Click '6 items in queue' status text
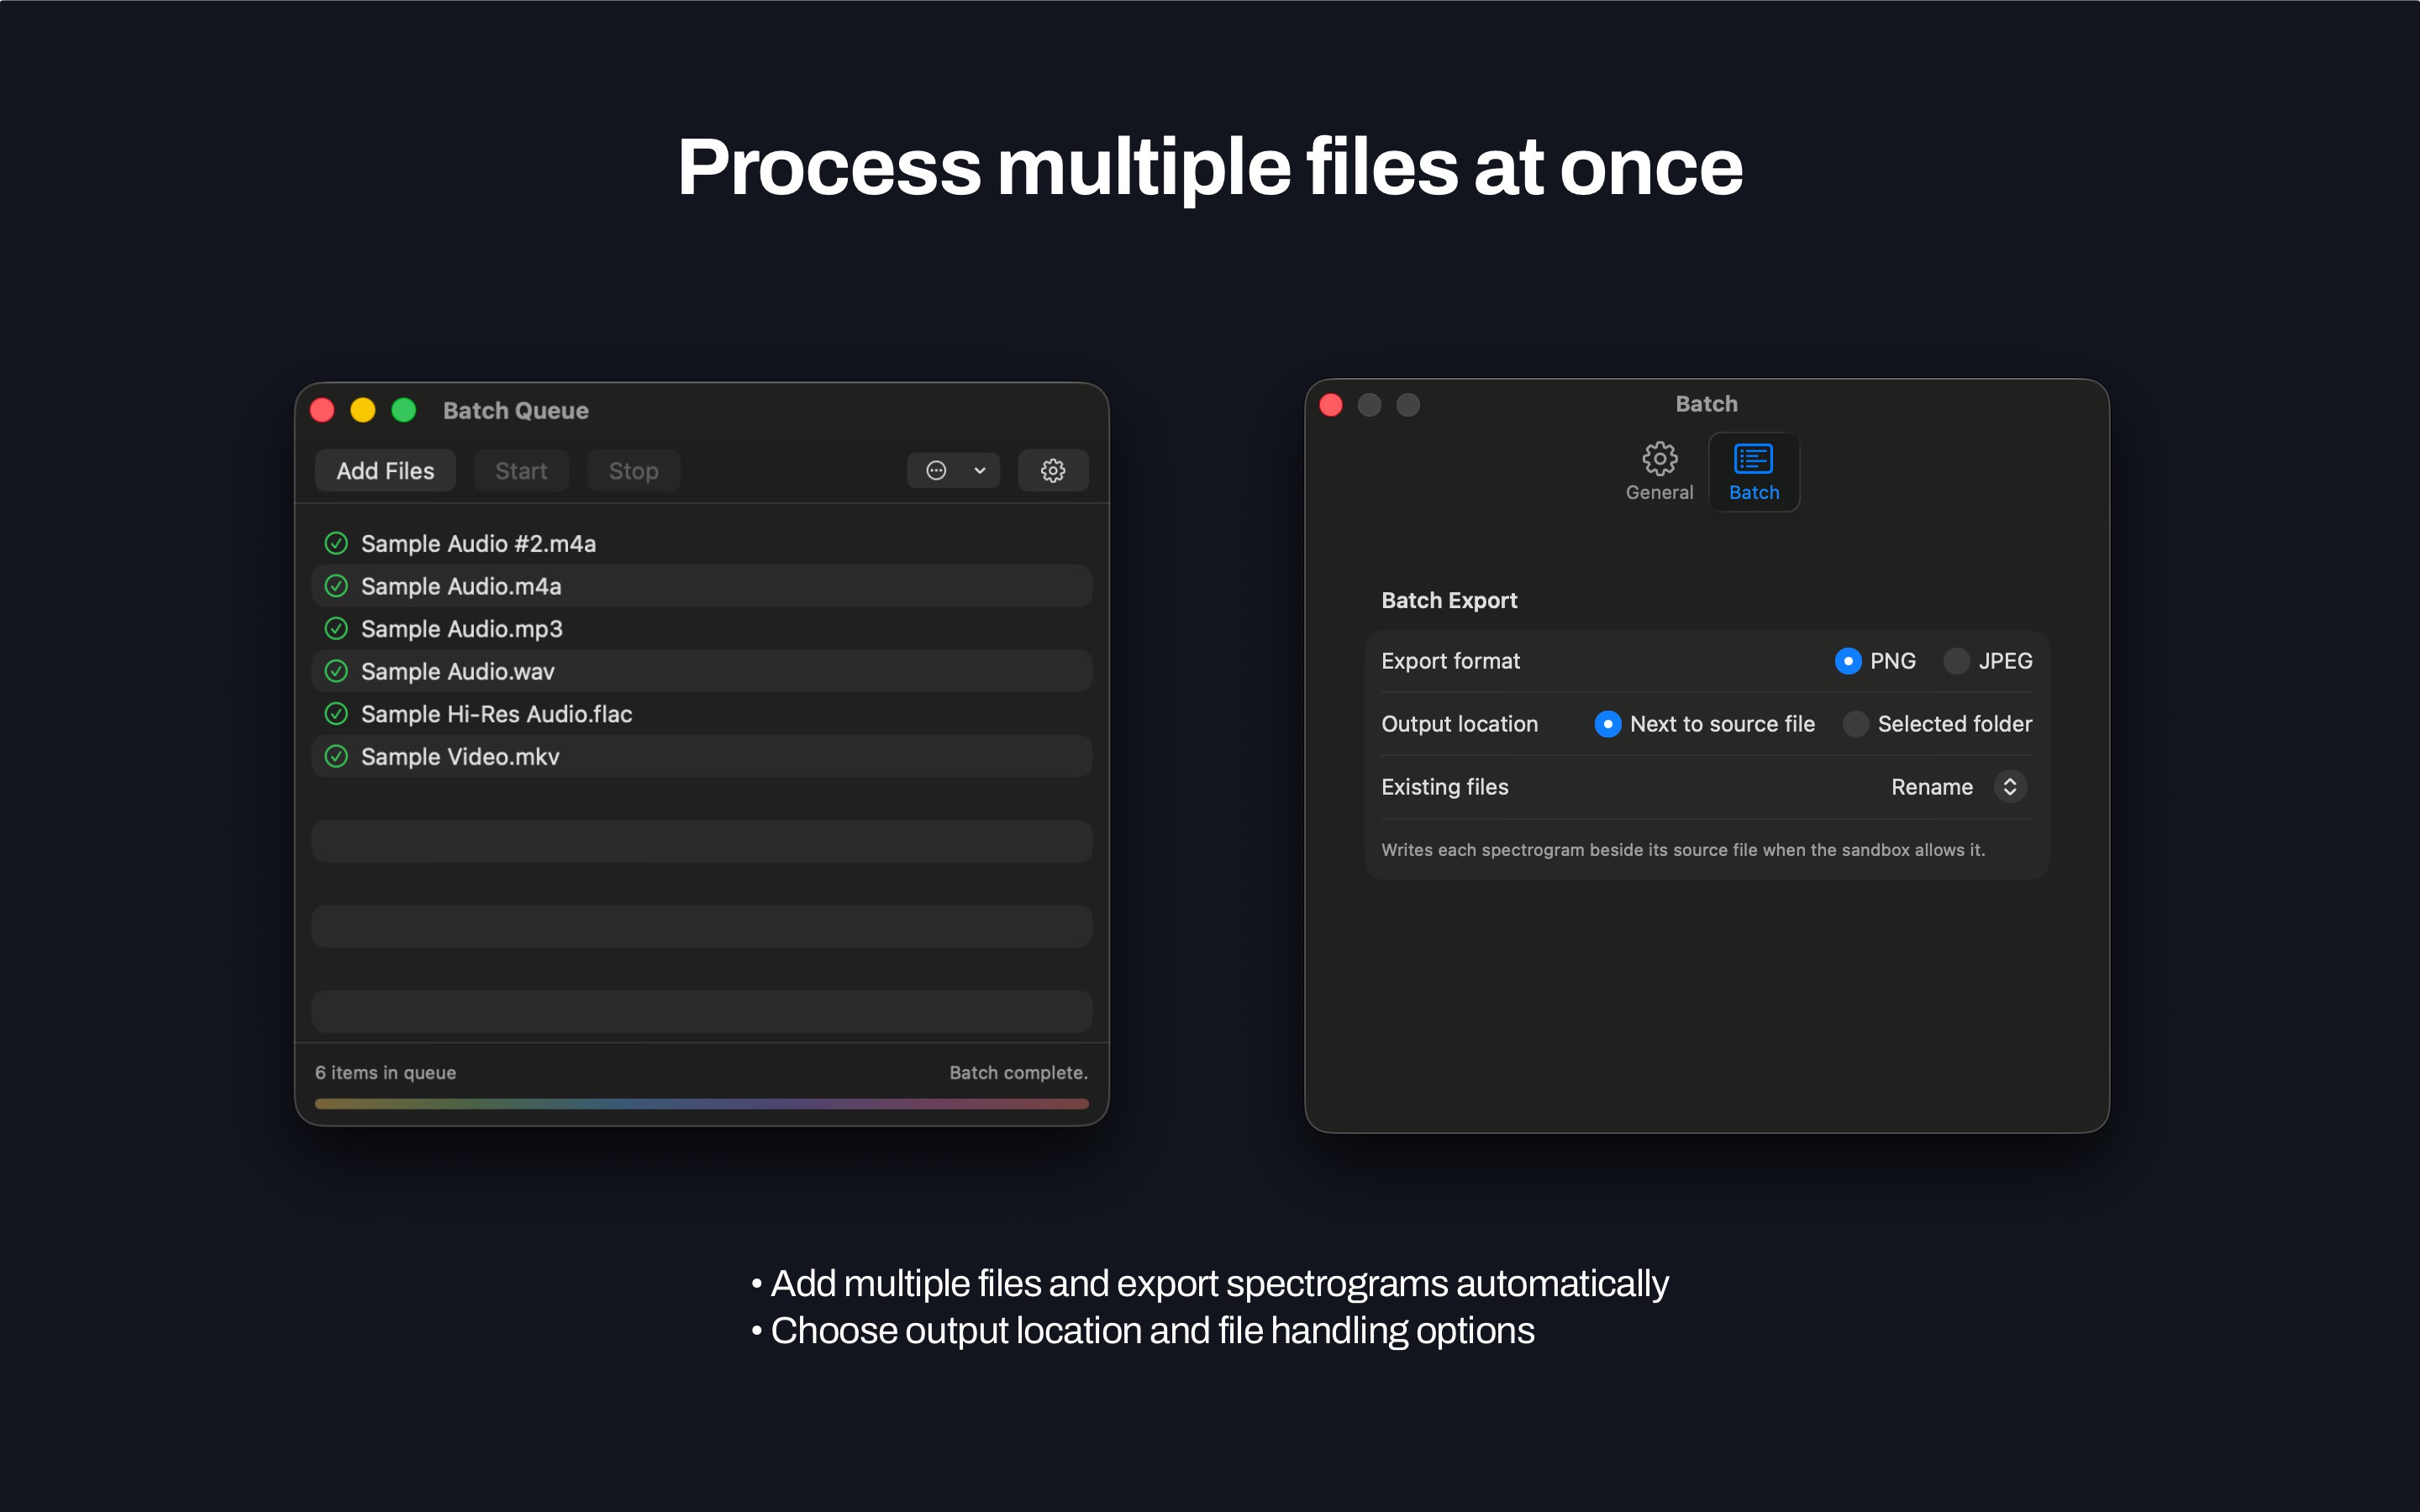This screenshot has height=1512, width=2420. coord(385,1072)
